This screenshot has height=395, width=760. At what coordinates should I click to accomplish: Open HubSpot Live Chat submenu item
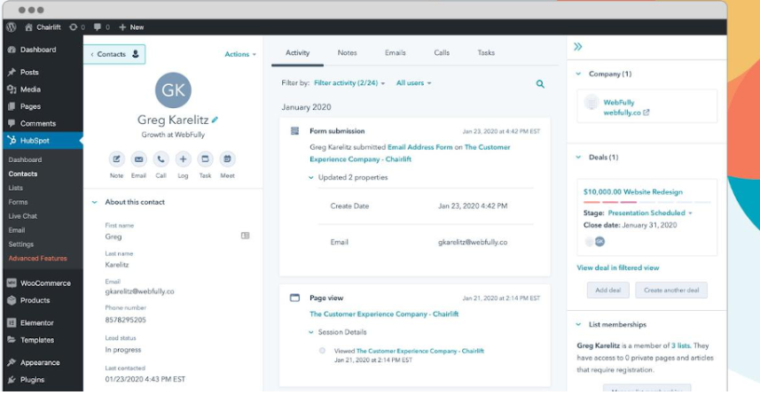point(23,216)
